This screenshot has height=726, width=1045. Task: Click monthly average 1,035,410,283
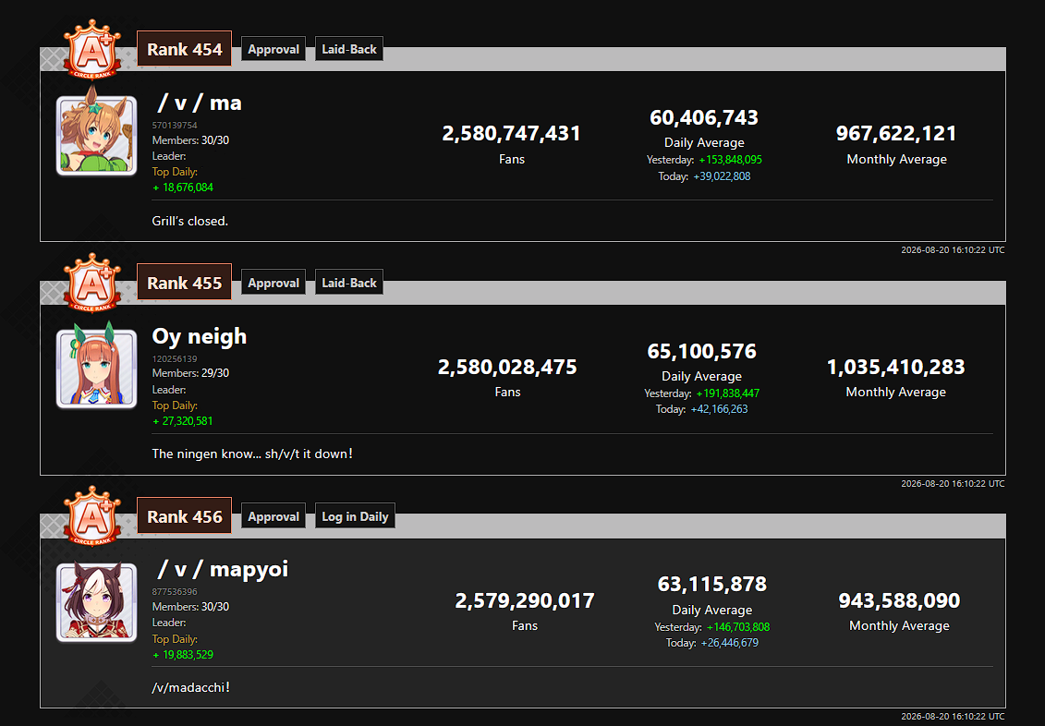pos(895,367)
